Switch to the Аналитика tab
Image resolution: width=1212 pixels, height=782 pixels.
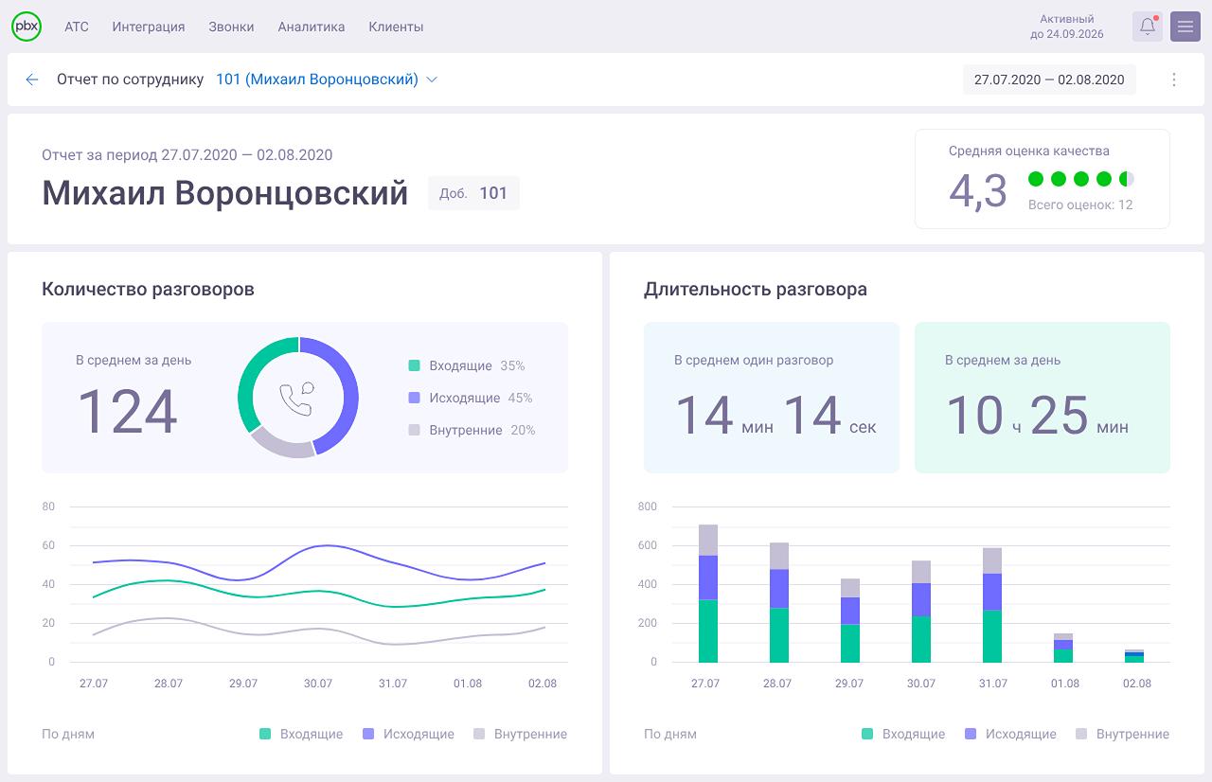(x=312, y=27)
